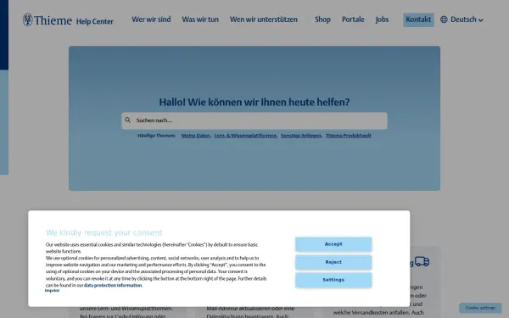
Task: Open the Was wir tun menu
Action: coord(200,20)
